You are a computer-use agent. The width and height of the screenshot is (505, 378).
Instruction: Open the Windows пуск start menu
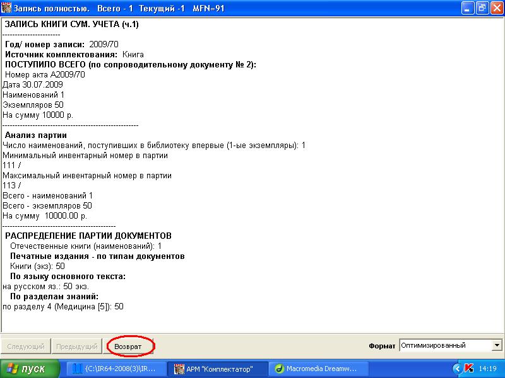(30, 369)
